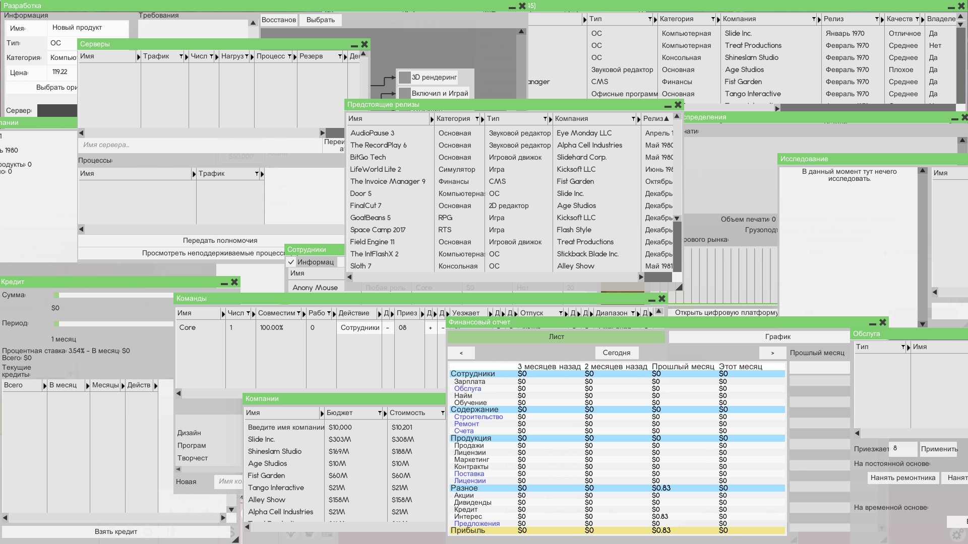Open the Трафик filter in Серверы window
Screen dimensions: 968x544
click(x=181, y=56)
